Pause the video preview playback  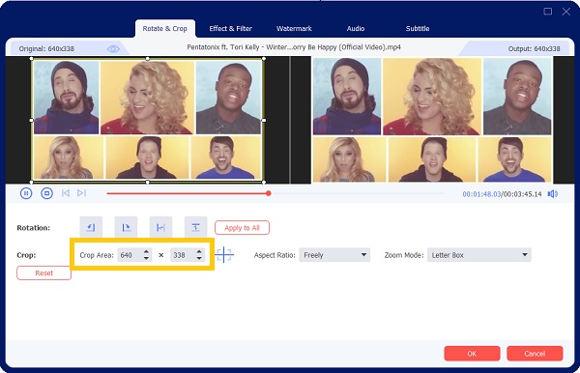click(26, 193)
